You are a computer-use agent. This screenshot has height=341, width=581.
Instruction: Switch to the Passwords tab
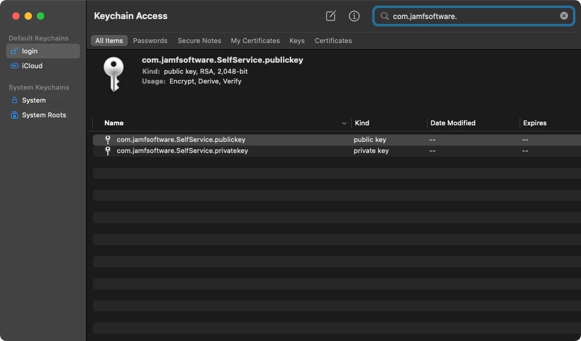(x=150, y=41)
